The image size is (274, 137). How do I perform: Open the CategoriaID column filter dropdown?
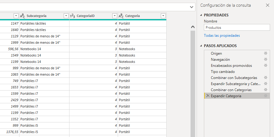pyautogui.click(x=114, y=16)
